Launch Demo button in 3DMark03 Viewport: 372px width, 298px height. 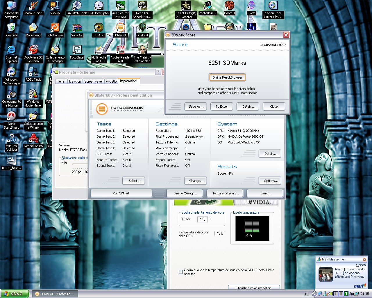coord(266,193)
